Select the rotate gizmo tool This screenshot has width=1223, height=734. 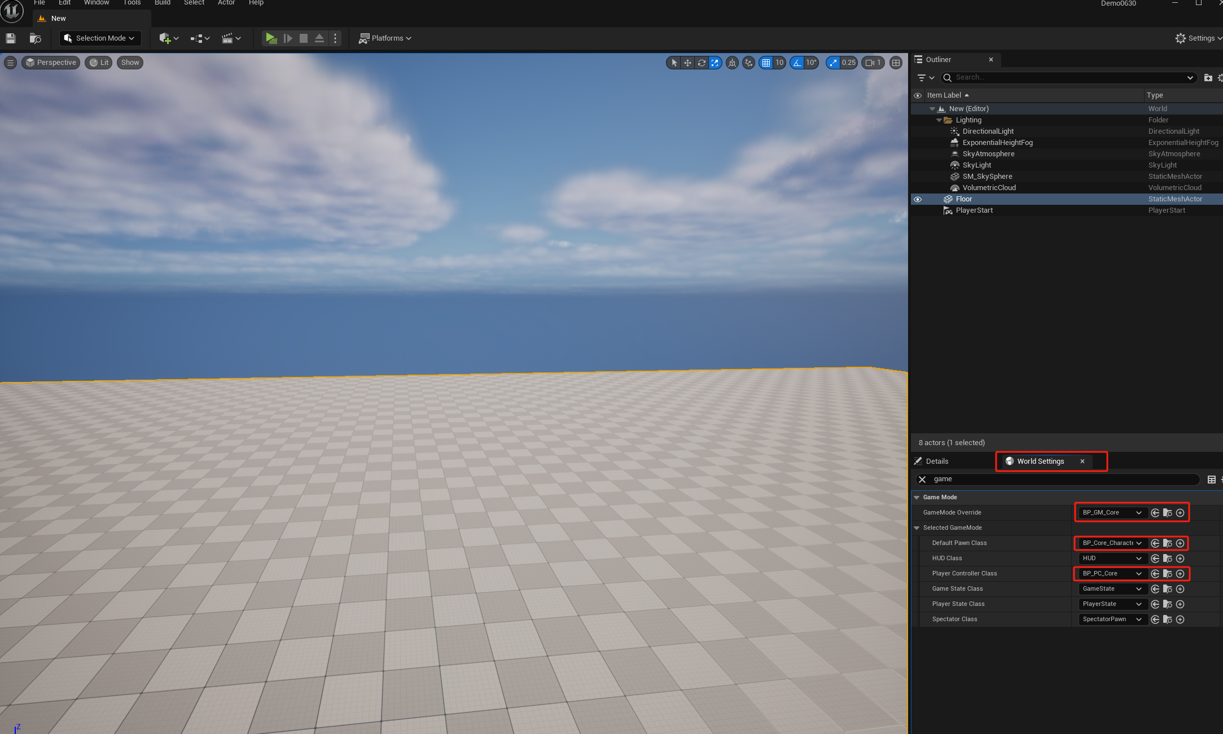702,63
